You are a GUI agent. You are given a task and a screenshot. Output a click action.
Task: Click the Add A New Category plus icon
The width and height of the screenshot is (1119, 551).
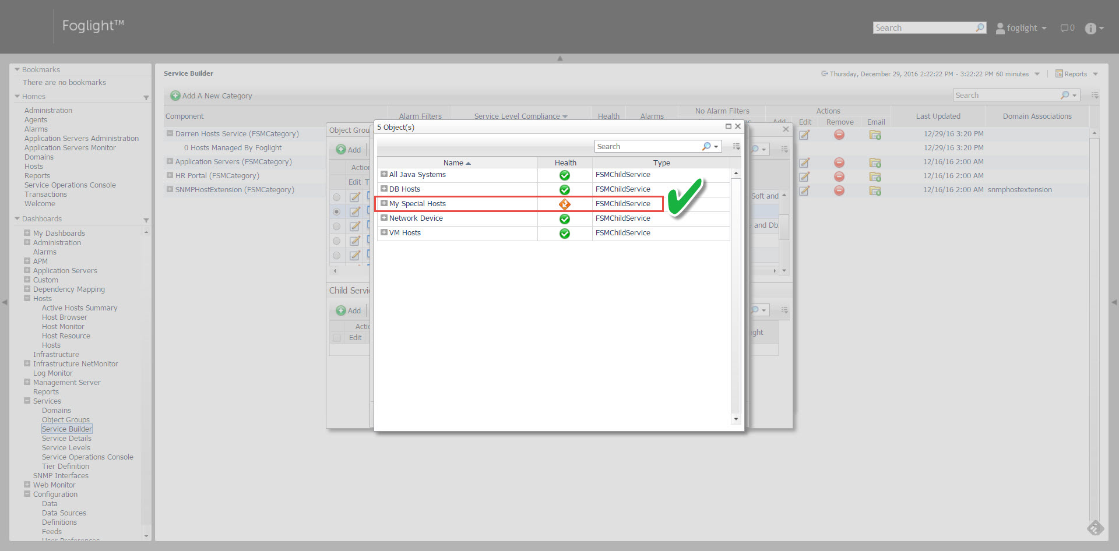click(x=175, y=96)
